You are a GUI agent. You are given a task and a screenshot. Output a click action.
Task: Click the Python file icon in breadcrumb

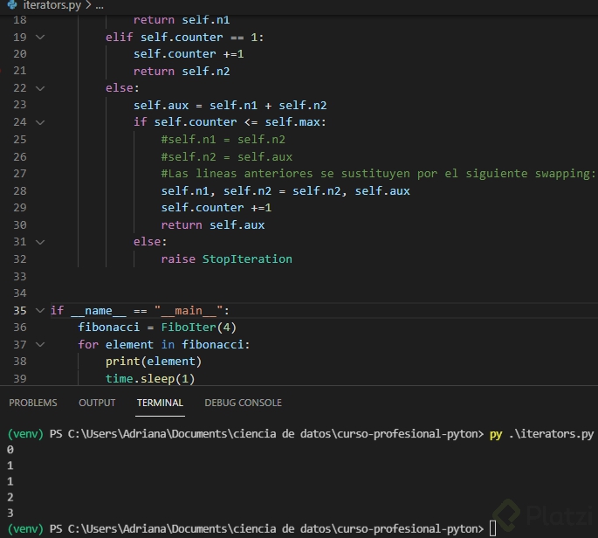(12, 5)
